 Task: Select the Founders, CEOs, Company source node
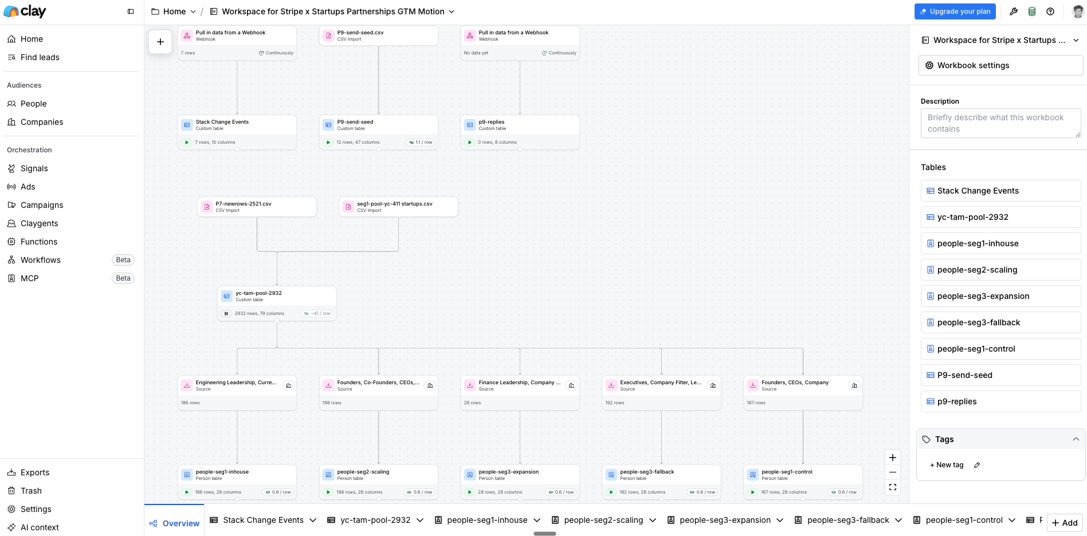coord(803,392)
